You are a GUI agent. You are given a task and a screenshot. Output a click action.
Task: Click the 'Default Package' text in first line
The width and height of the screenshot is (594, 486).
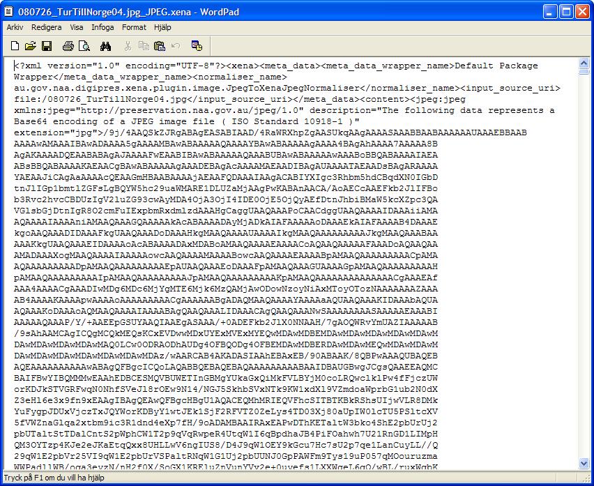pyautogui.click(x=496, y=66)
